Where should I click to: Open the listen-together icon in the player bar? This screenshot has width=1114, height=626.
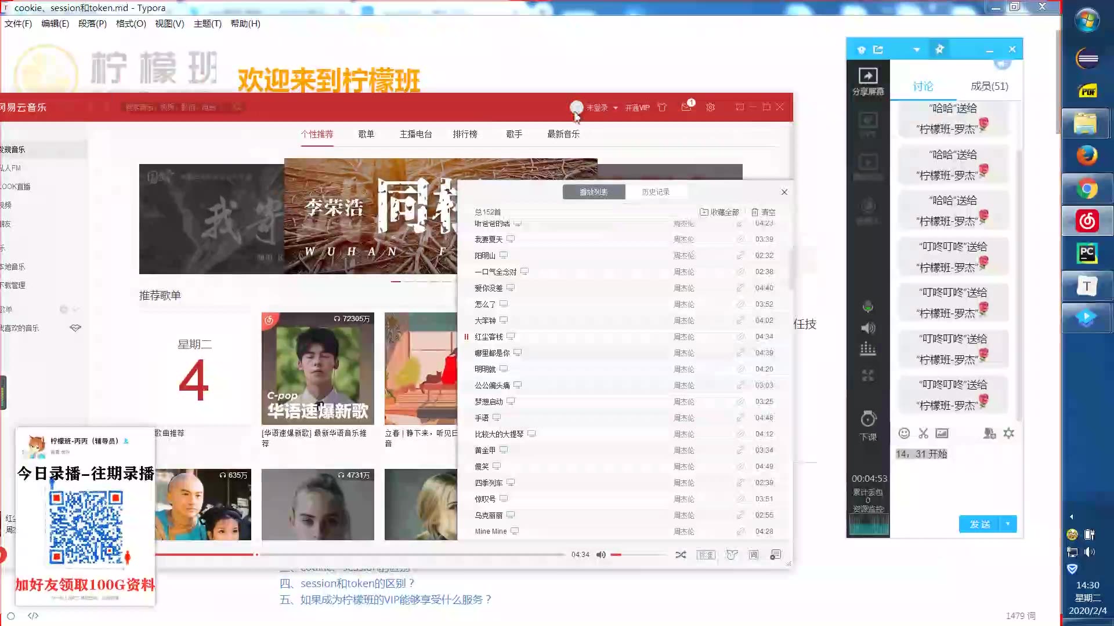(732, 555)
